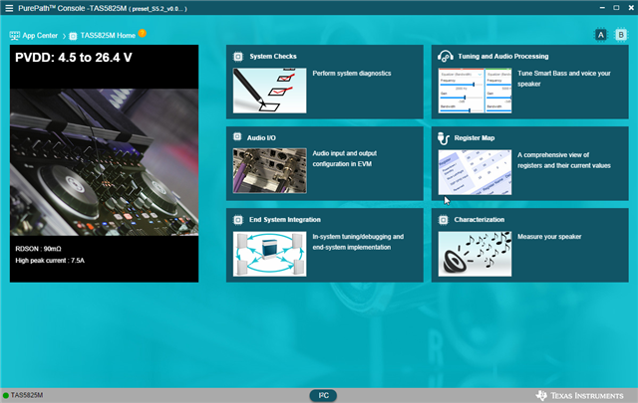Click the Tuning and Audio Processing headphone icon
638x403 pixels.
point(446,56)
